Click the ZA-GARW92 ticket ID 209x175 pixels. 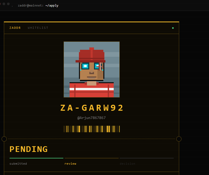click(92, 108)
